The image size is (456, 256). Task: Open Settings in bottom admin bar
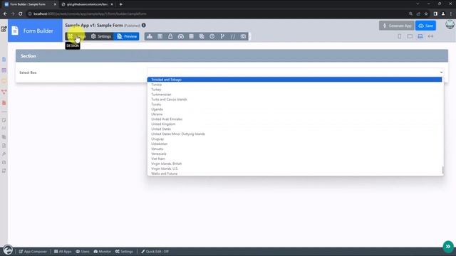click(x=124, y=251)
